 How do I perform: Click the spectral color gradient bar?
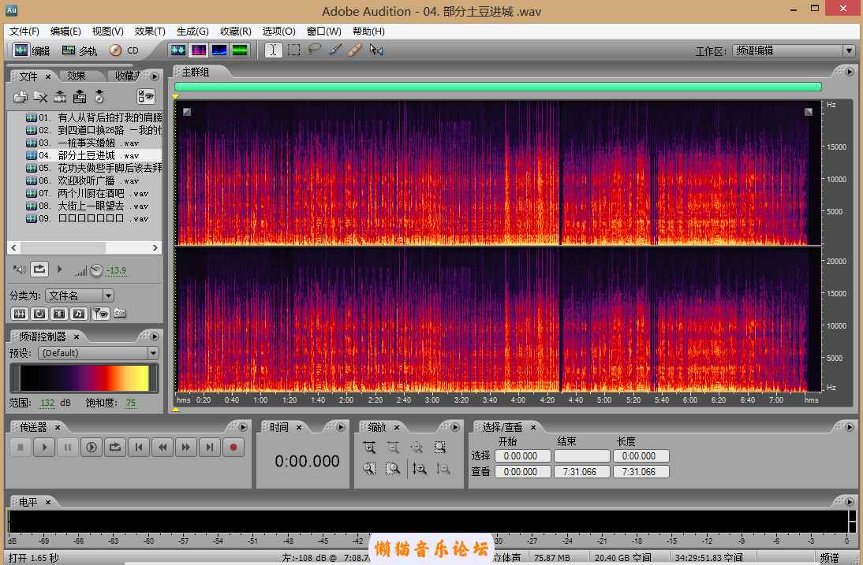(x=84, y=378)
